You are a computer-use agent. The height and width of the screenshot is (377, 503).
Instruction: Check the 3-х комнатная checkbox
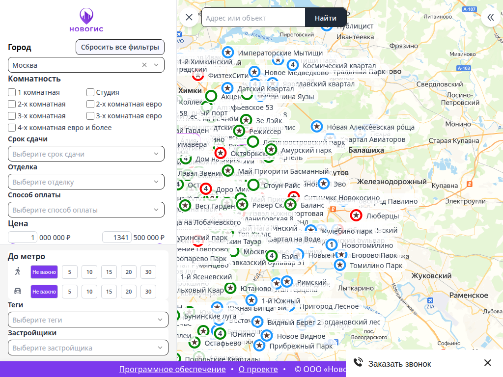[12, 116]
